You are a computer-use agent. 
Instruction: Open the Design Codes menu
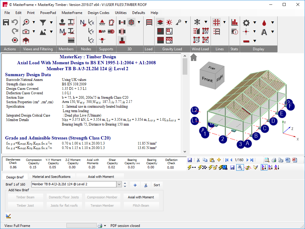(x=98, y=12)
